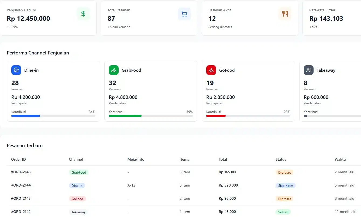Image resolution: width=361 pixels, height=217 pixels.
Task: Click the GrabFood motorbike icon
Action: point(114,70)
